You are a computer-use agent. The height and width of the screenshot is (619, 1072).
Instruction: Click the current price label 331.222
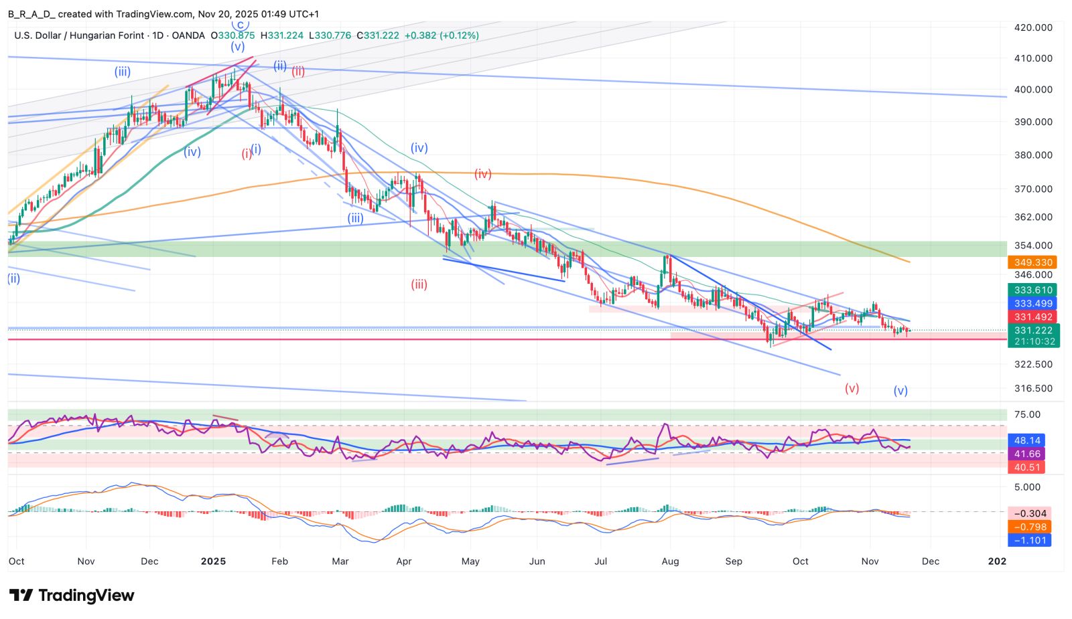(1032, 330)
